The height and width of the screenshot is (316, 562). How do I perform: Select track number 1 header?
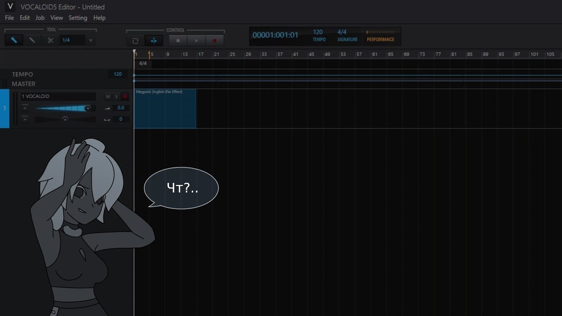click(x=4, y=108)
